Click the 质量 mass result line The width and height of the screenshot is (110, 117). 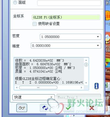point(38,71)
